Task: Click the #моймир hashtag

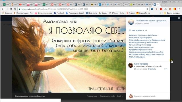Action: click(x=133, y=35)
